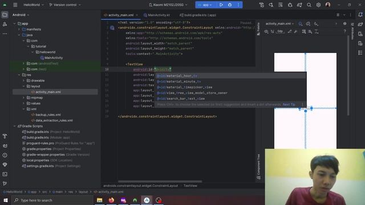Screen dimensions: 365x205
Task: Click the Run app play button
Action: click(221, 5)
